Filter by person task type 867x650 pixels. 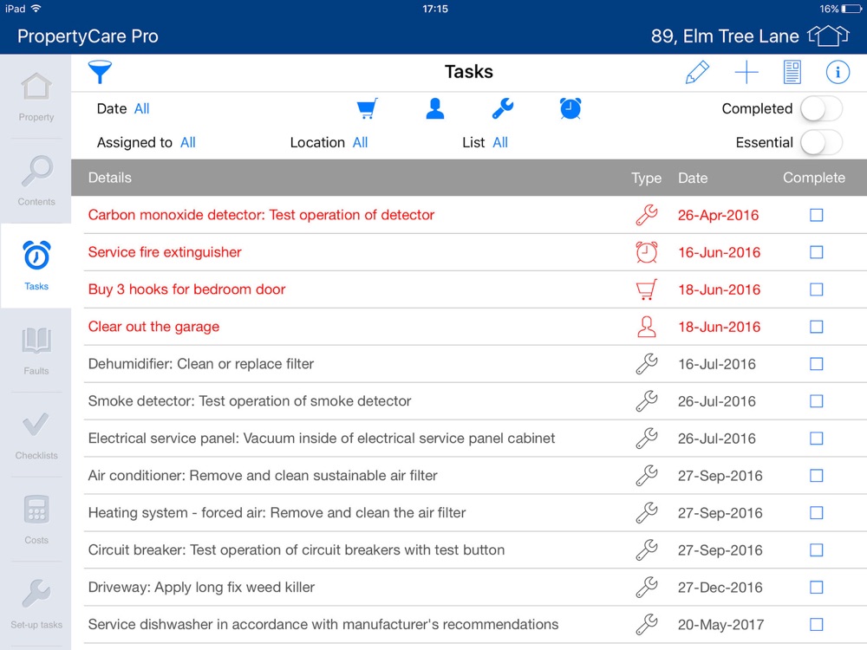coord(435,108)
